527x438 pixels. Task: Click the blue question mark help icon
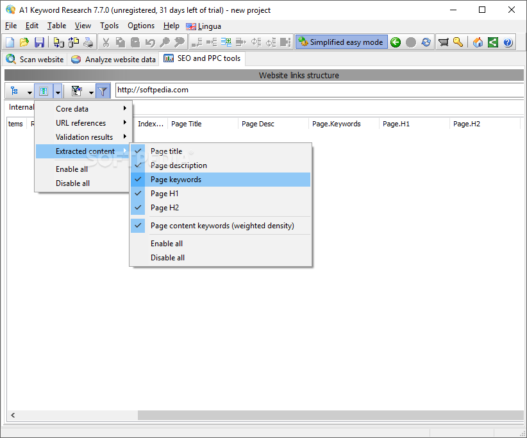[508, 42]
